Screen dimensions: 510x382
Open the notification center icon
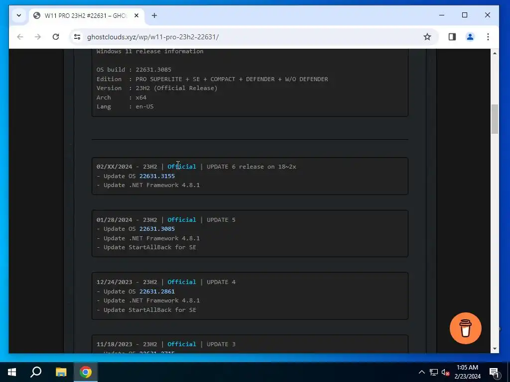click(x=494, y=372)
